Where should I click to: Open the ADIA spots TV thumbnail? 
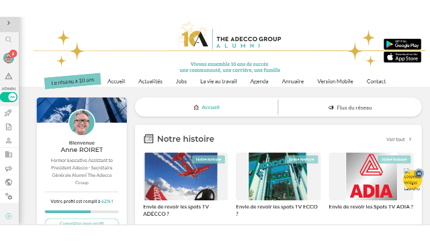(x=371, y=176)
